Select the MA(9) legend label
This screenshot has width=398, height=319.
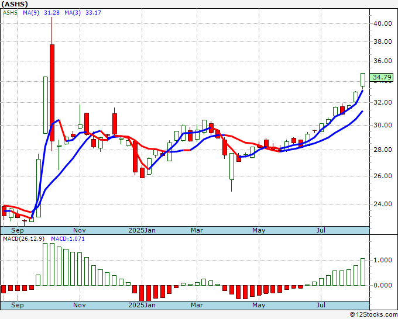click(x=31, y=12)
